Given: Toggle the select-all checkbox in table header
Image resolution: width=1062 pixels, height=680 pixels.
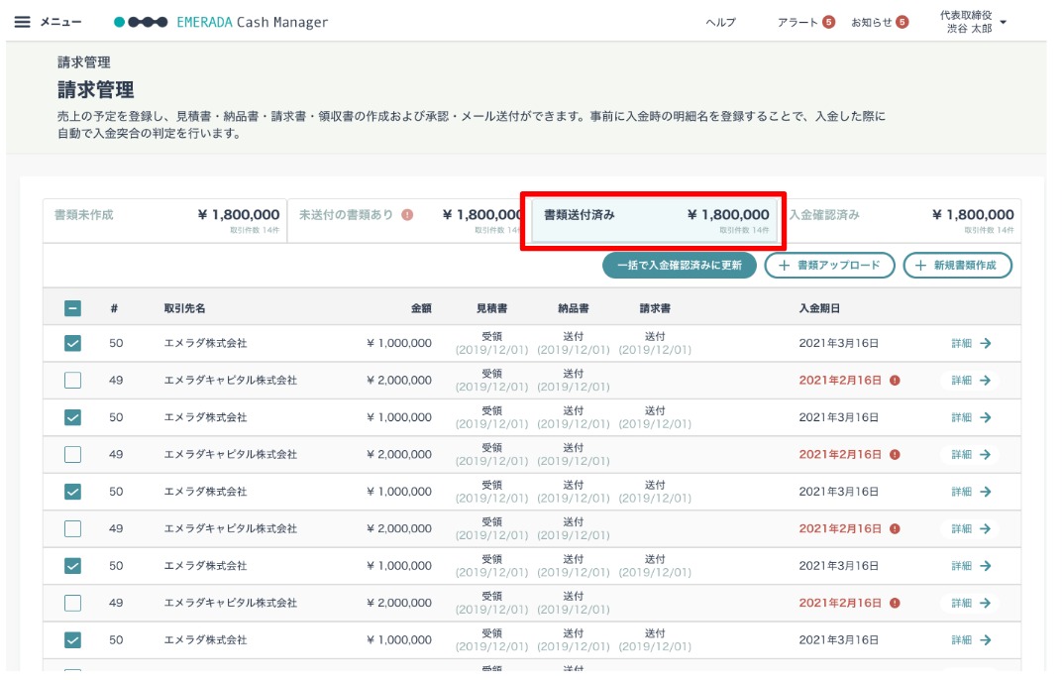Looking at the screenshot, I should pyautogui.click(x=72, y=308).
